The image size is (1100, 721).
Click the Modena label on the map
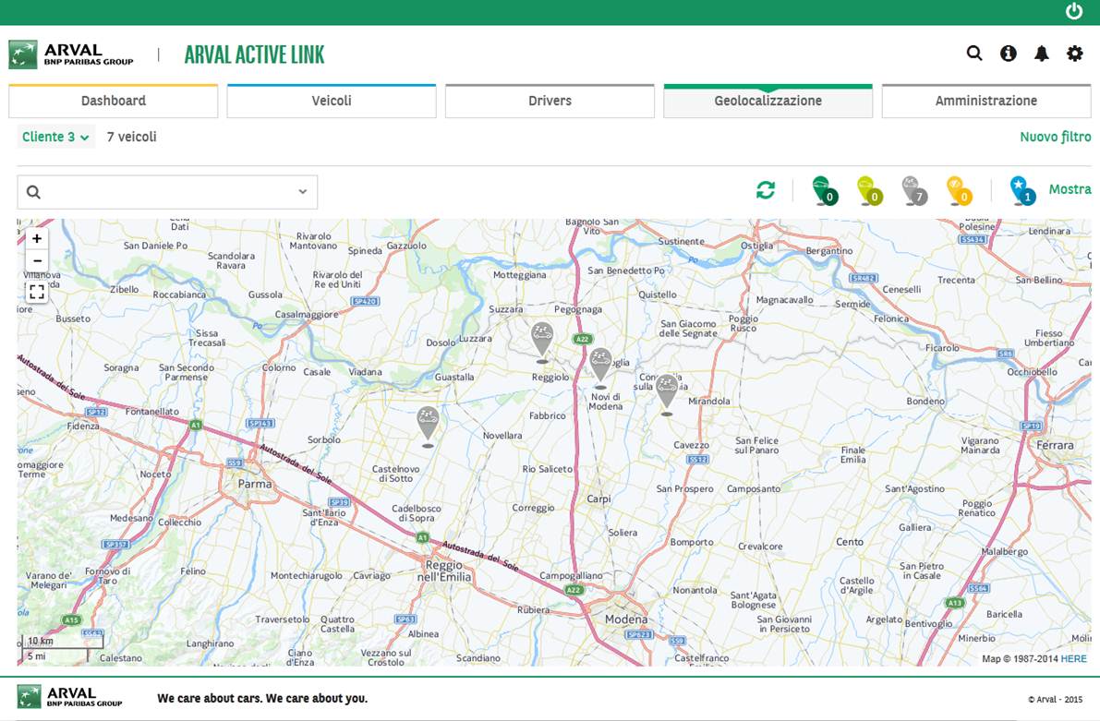pyautogui.click(x=626, y=619)
